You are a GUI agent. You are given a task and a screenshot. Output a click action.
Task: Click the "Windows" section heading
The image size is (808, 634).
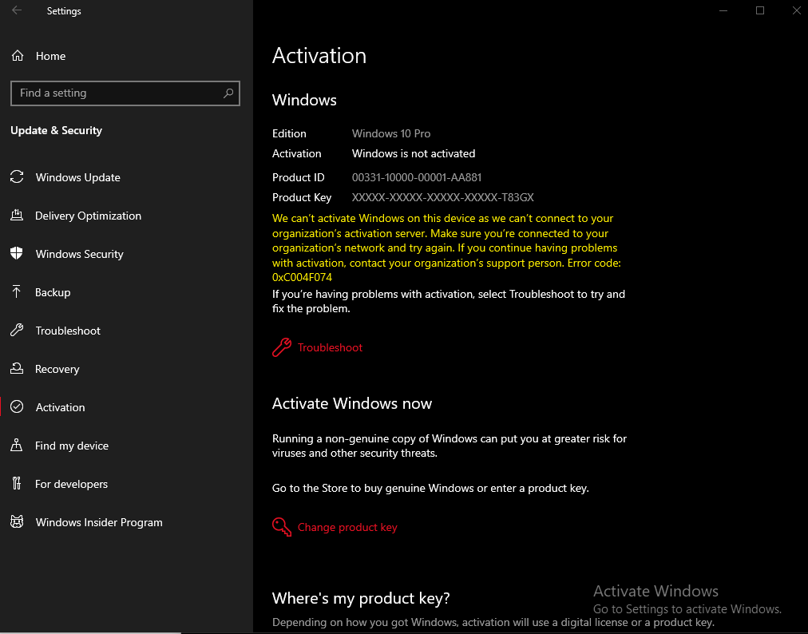click(x=304, y=100)
